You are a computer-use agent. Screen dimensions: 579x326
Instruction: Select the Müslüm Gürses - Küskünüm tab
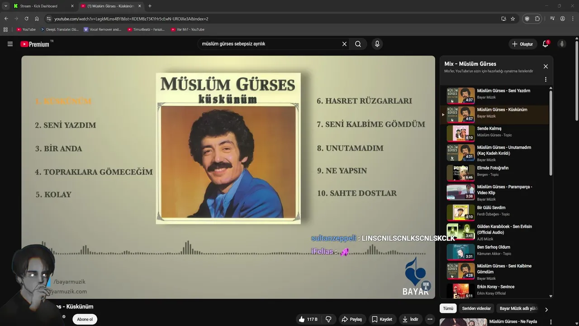[x=111, y=6]
